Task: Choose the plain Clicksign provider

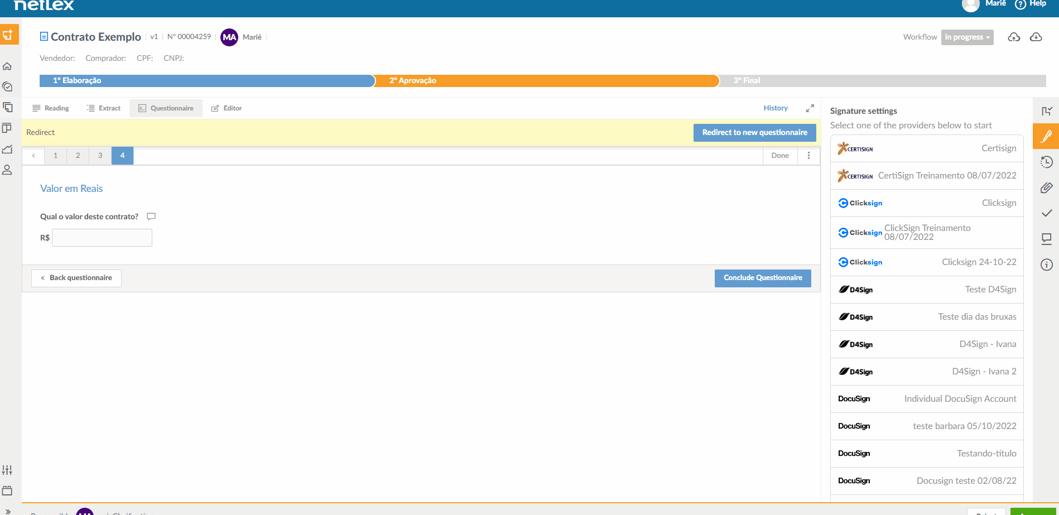Action: [x=927, y=203]
